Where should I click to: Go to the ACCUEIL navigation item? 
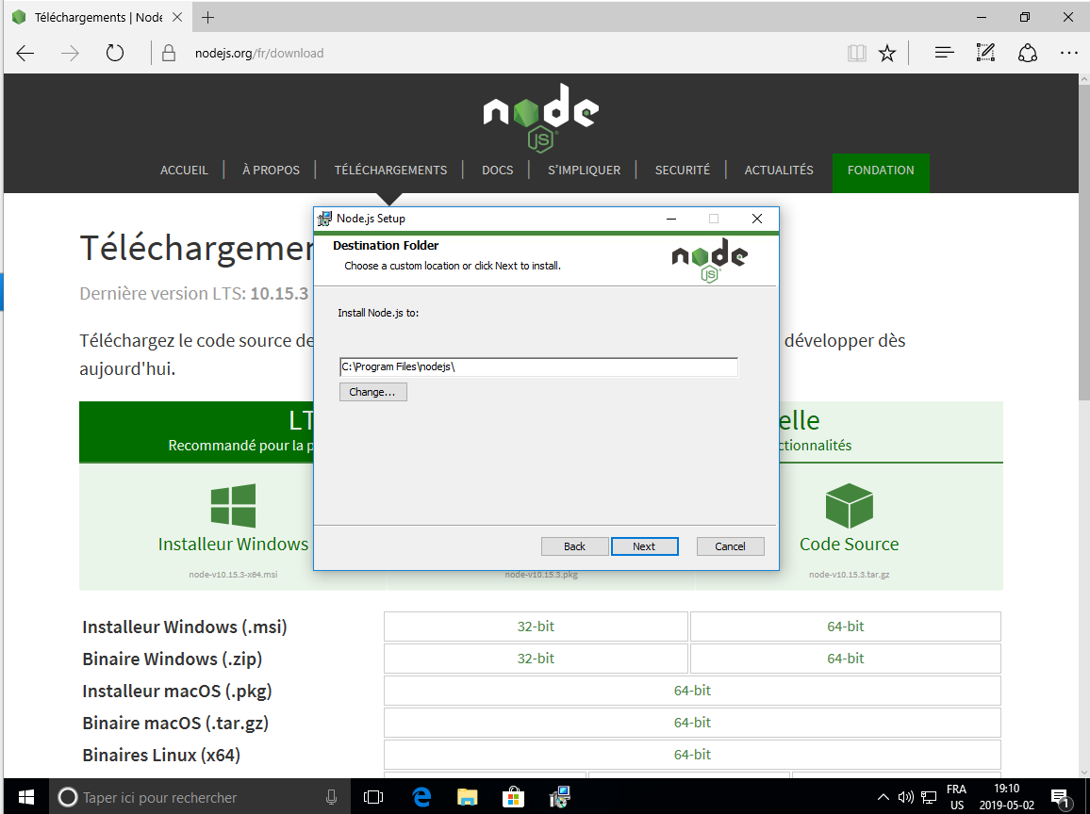tap(184, 171)
